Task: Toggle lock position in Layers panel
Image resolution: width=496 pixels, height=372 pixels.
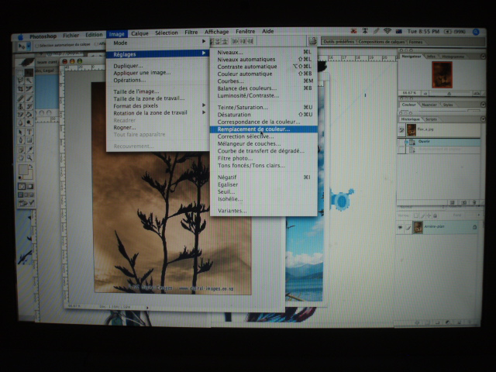Action: 429,215
